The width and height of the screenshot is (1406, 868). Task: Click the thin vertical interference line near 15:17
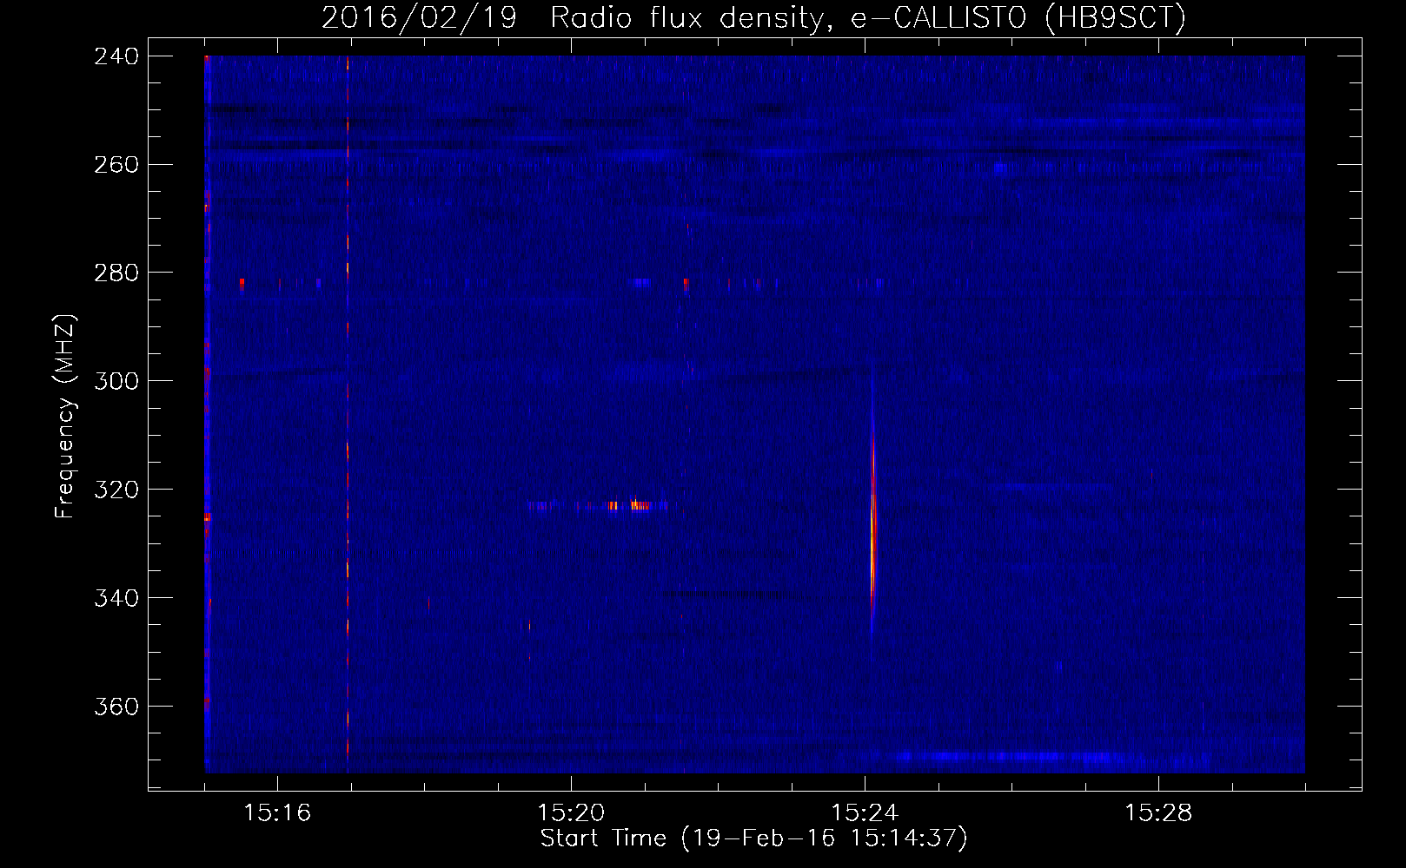point(348,414)
